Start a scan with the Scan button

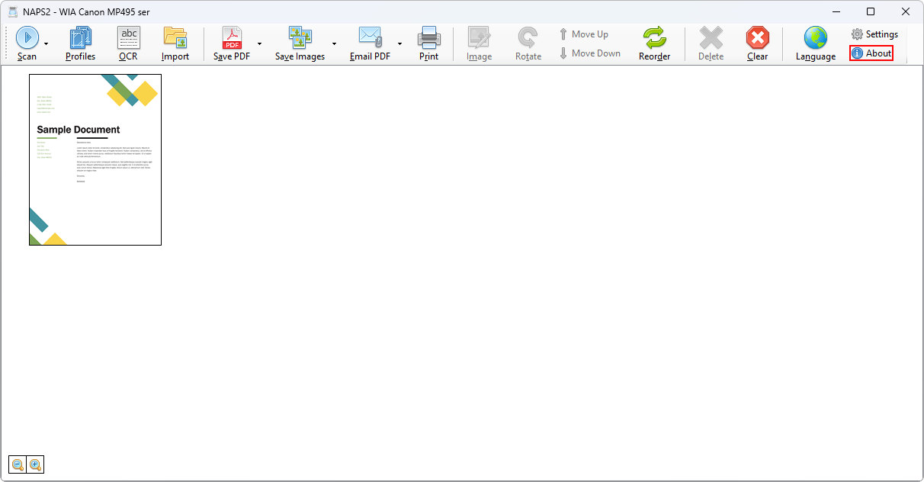coord(27,43)
